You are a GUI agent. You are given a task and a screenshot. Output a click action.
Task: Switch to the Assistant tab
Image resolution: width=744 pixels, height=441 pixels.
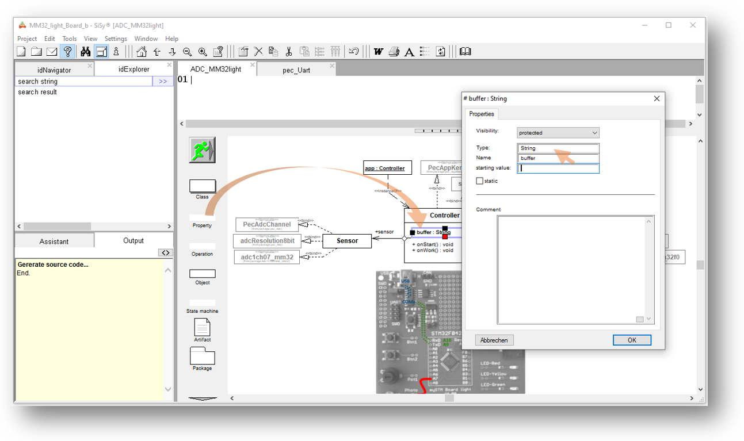point(54,241)
